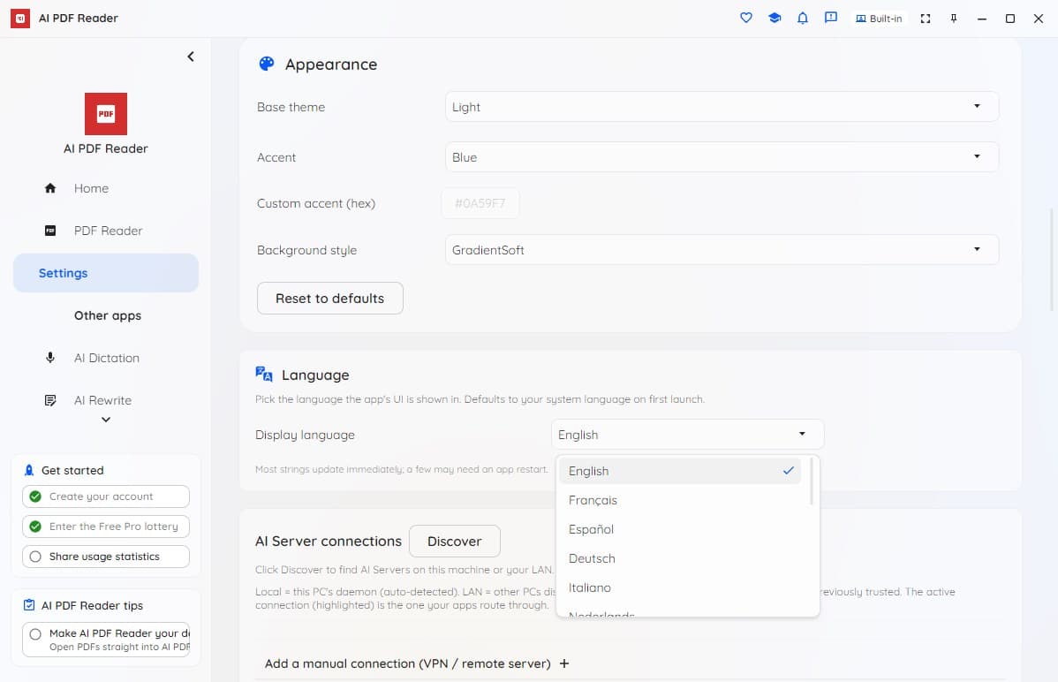Open Other apps section in sidebar
The width and height of the screenshot is (1058, 682).
pos(107,315)
